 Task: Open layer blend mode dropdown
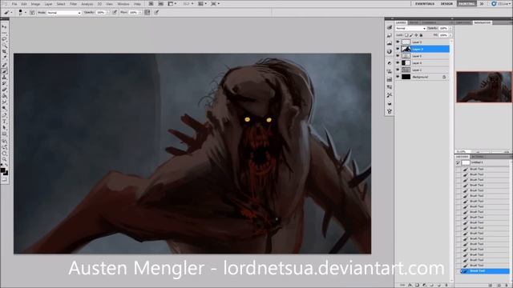pos(410,29)
